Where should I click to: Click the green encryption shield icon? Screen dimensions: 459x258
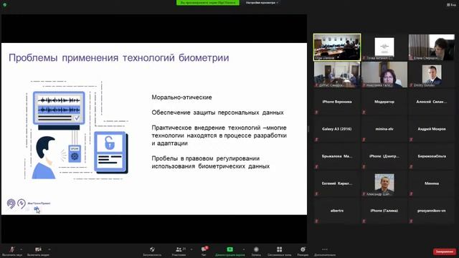[5, 4]
